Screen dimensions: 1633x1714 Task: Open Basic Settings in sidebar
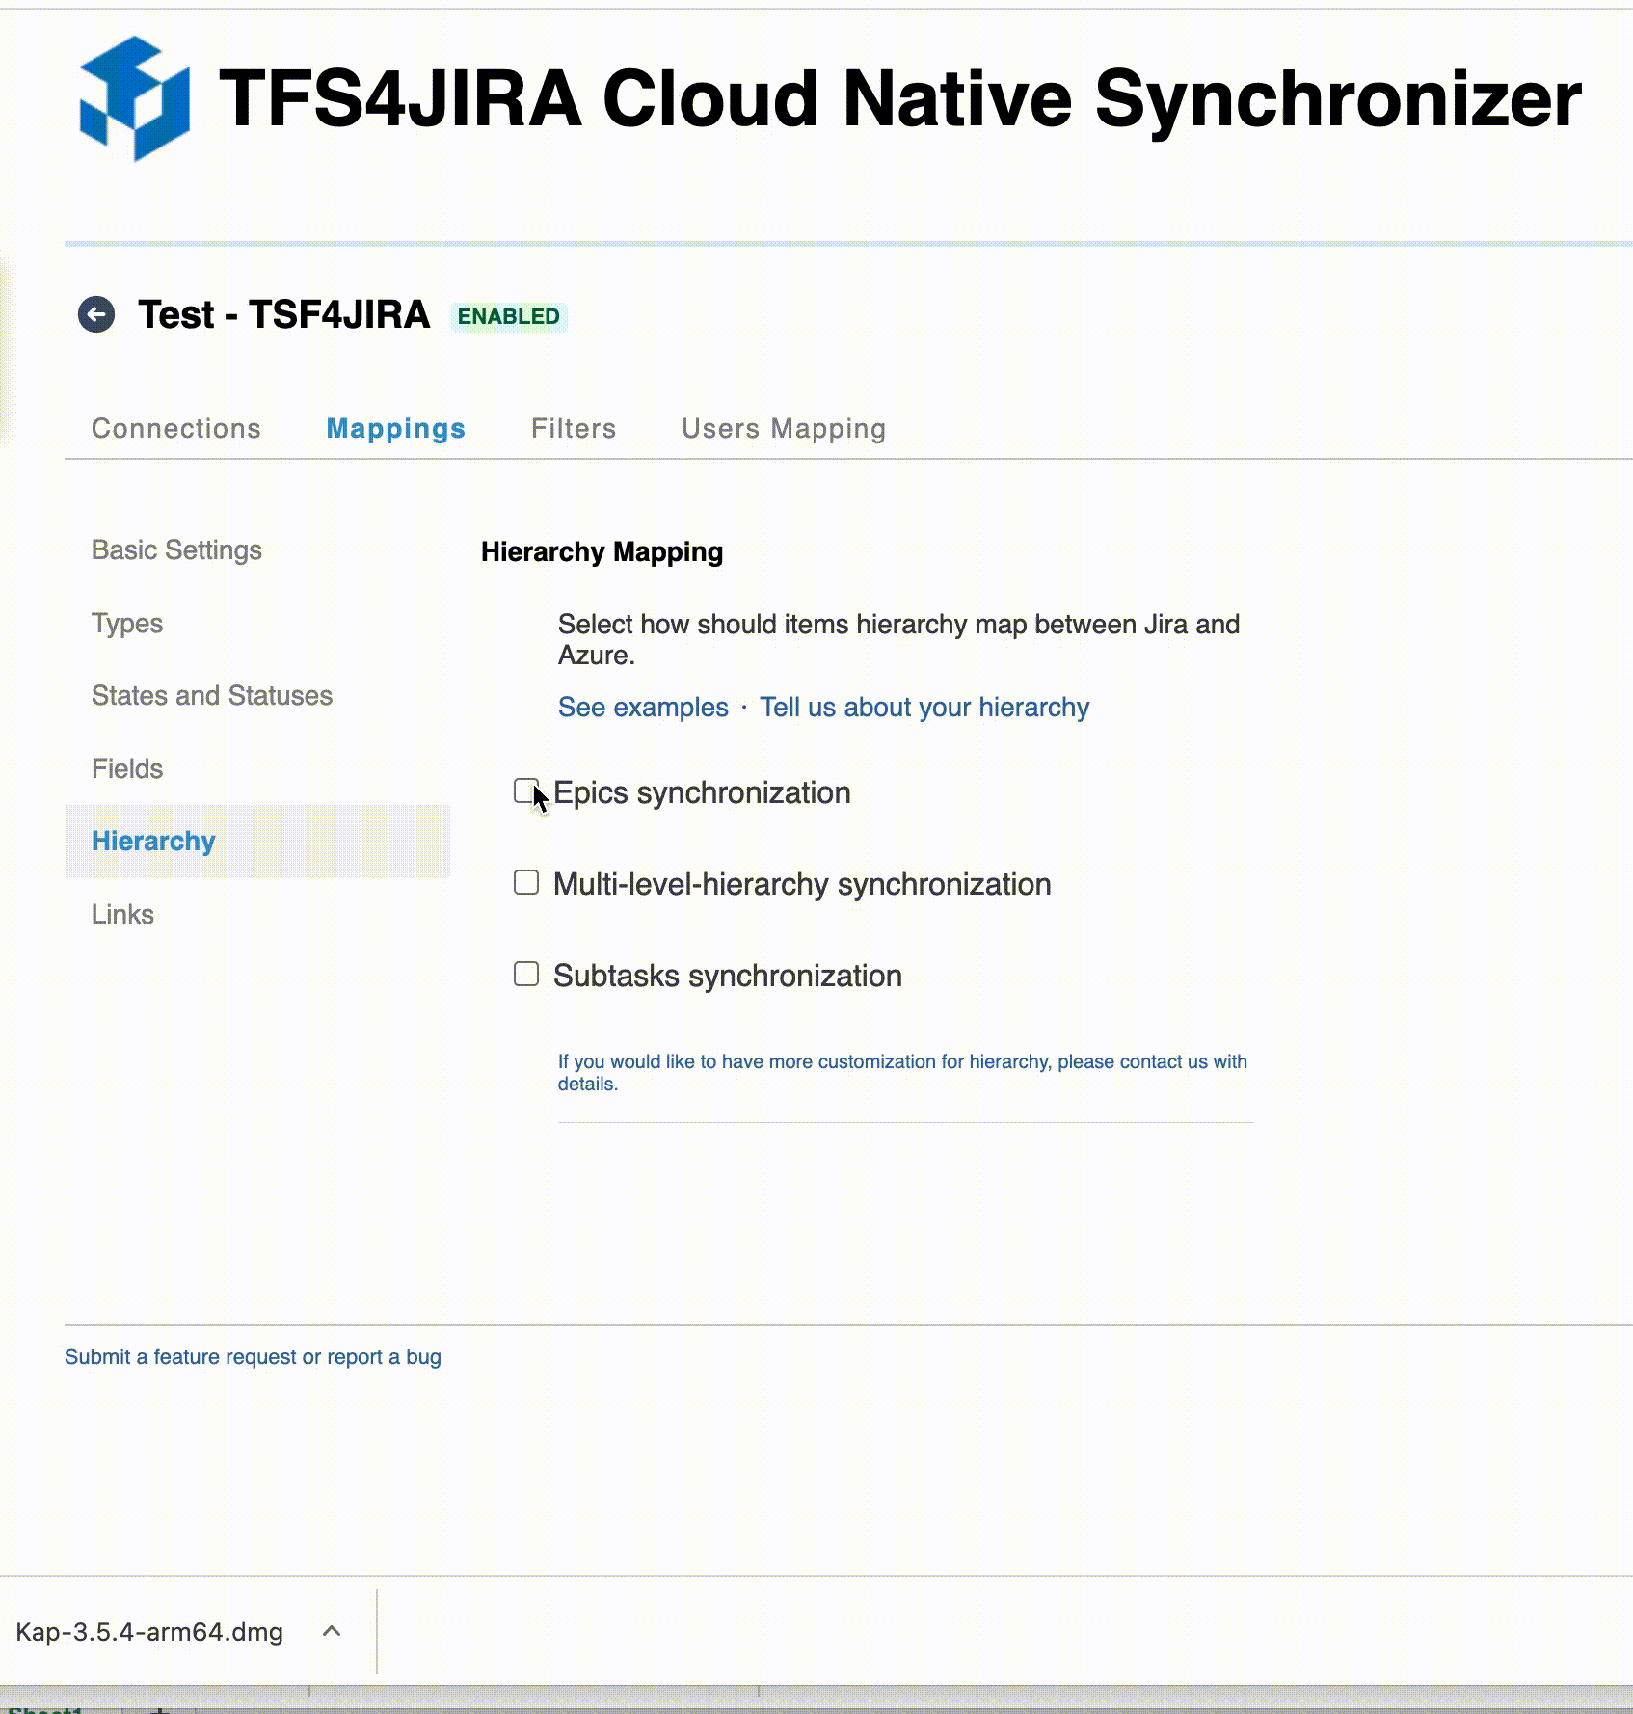[x=176, y=549]
